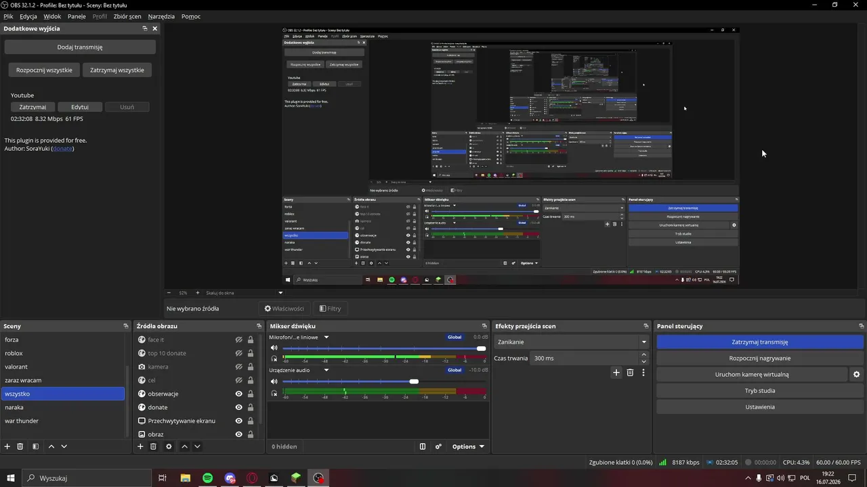Add a scene transition with the plus icon
Screen dimensions: 867x487
[x=616, y=373]
